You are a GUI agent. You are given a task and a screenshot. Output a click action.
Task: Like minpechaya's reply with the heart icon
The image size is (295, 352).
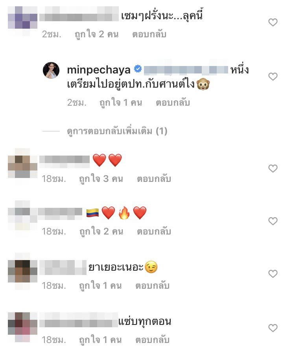(273, 77)
